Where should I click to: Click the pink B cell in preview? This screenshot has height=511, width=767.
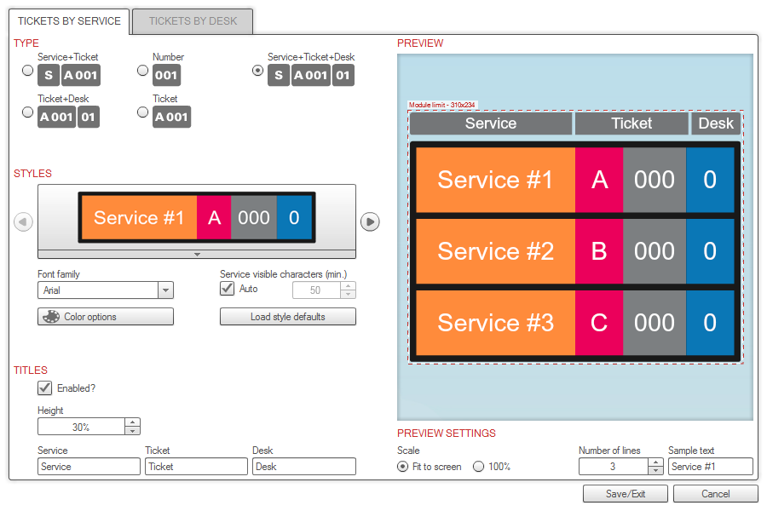click(x=599, y=251)
